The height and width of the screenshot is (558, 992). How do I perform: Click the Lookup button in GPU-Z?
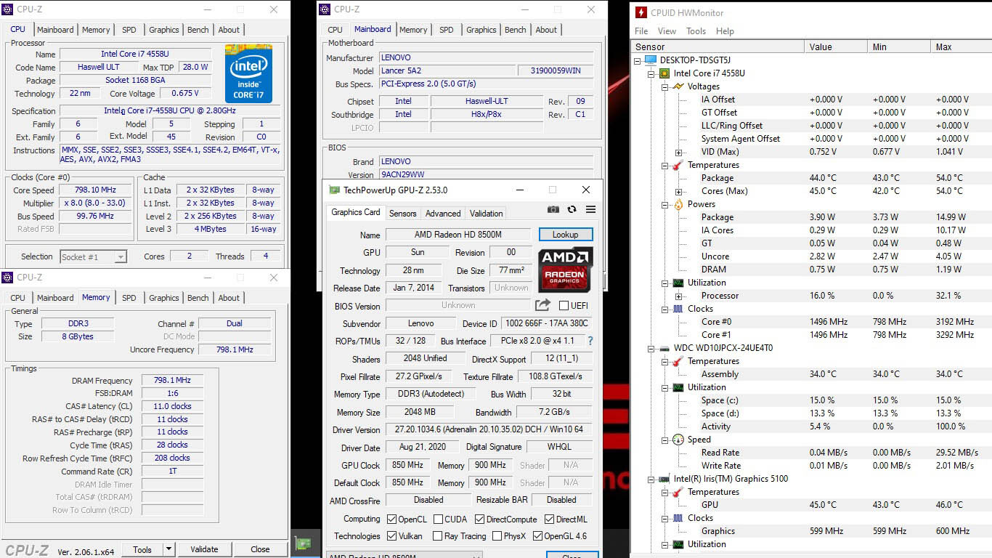click(x=566, y=235)
